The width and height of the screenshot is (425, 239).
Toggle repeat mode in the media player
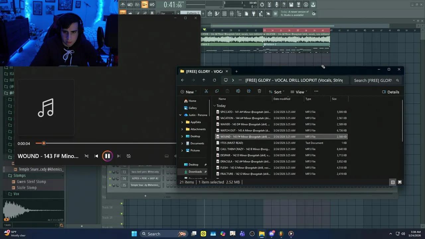pyautogui.click(x=128, y=156)
